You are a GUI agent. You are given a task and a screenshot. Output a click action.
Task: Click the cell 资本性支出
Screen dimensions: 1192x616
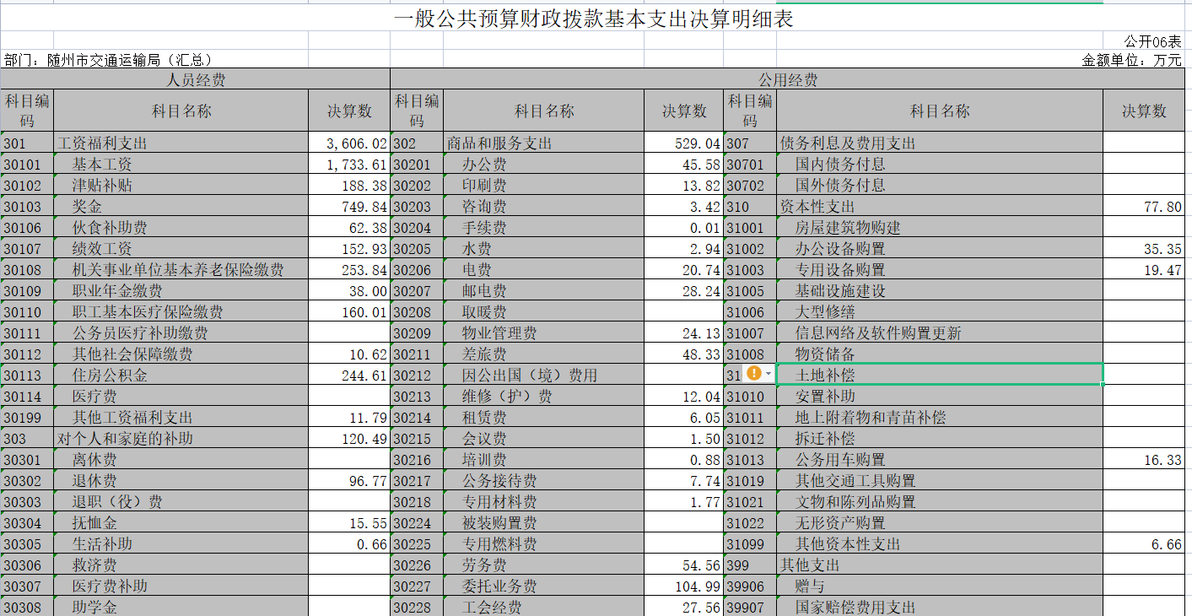pos(940,207)
